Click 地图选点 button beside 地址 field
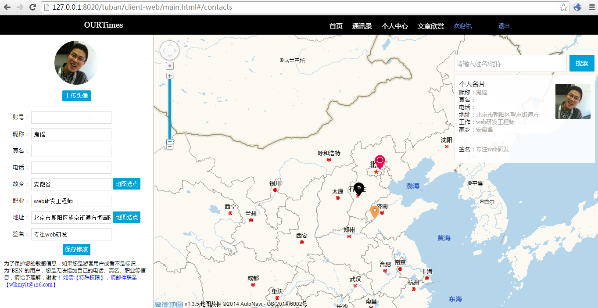Image resolution: width=598 pixels, height=308 pixels. pyautogui.click(x=126, y=217)
